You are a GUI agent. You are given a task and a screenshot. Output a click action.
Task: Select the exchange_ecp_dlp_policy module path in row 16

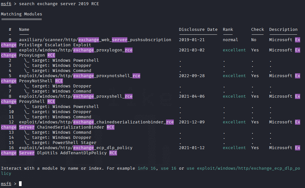click(x=76, y=148)
